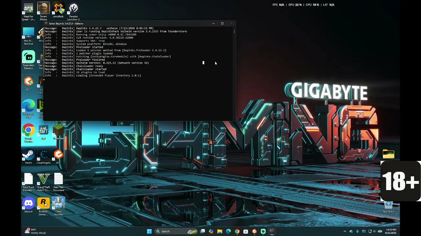Click the "Chainloader started" console line
The image size is (421, 236).
point(75,69)
